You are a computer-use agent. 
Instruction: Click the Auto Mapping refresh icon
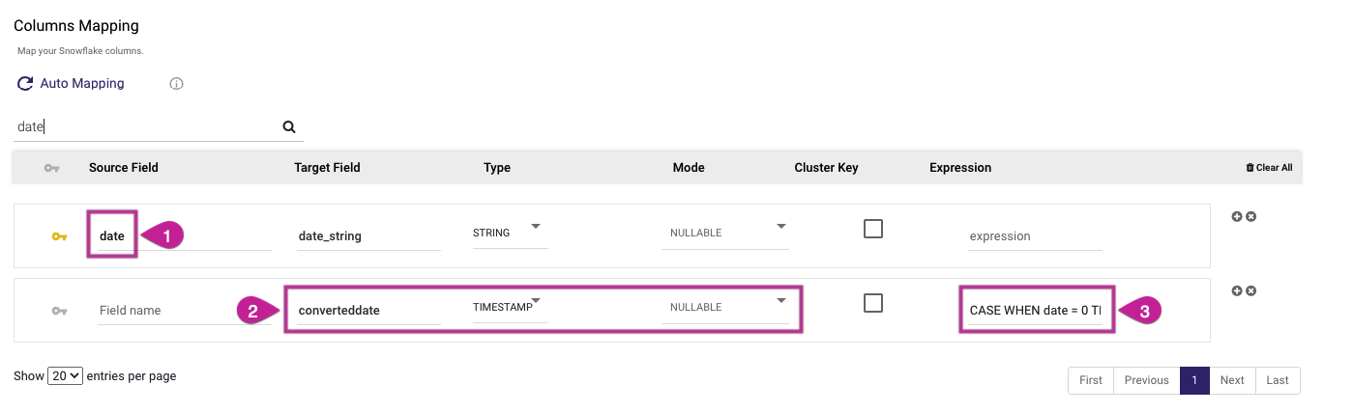point(25,84)
